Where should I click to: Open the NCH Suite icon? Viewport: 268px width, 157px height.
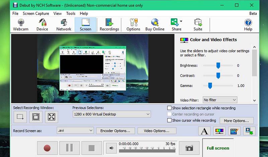(x=198, y=25)
